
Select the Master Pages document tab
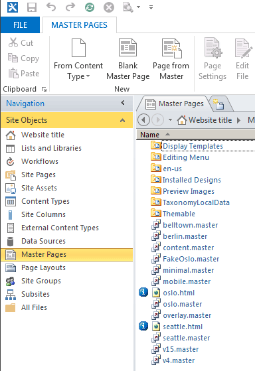174,104
